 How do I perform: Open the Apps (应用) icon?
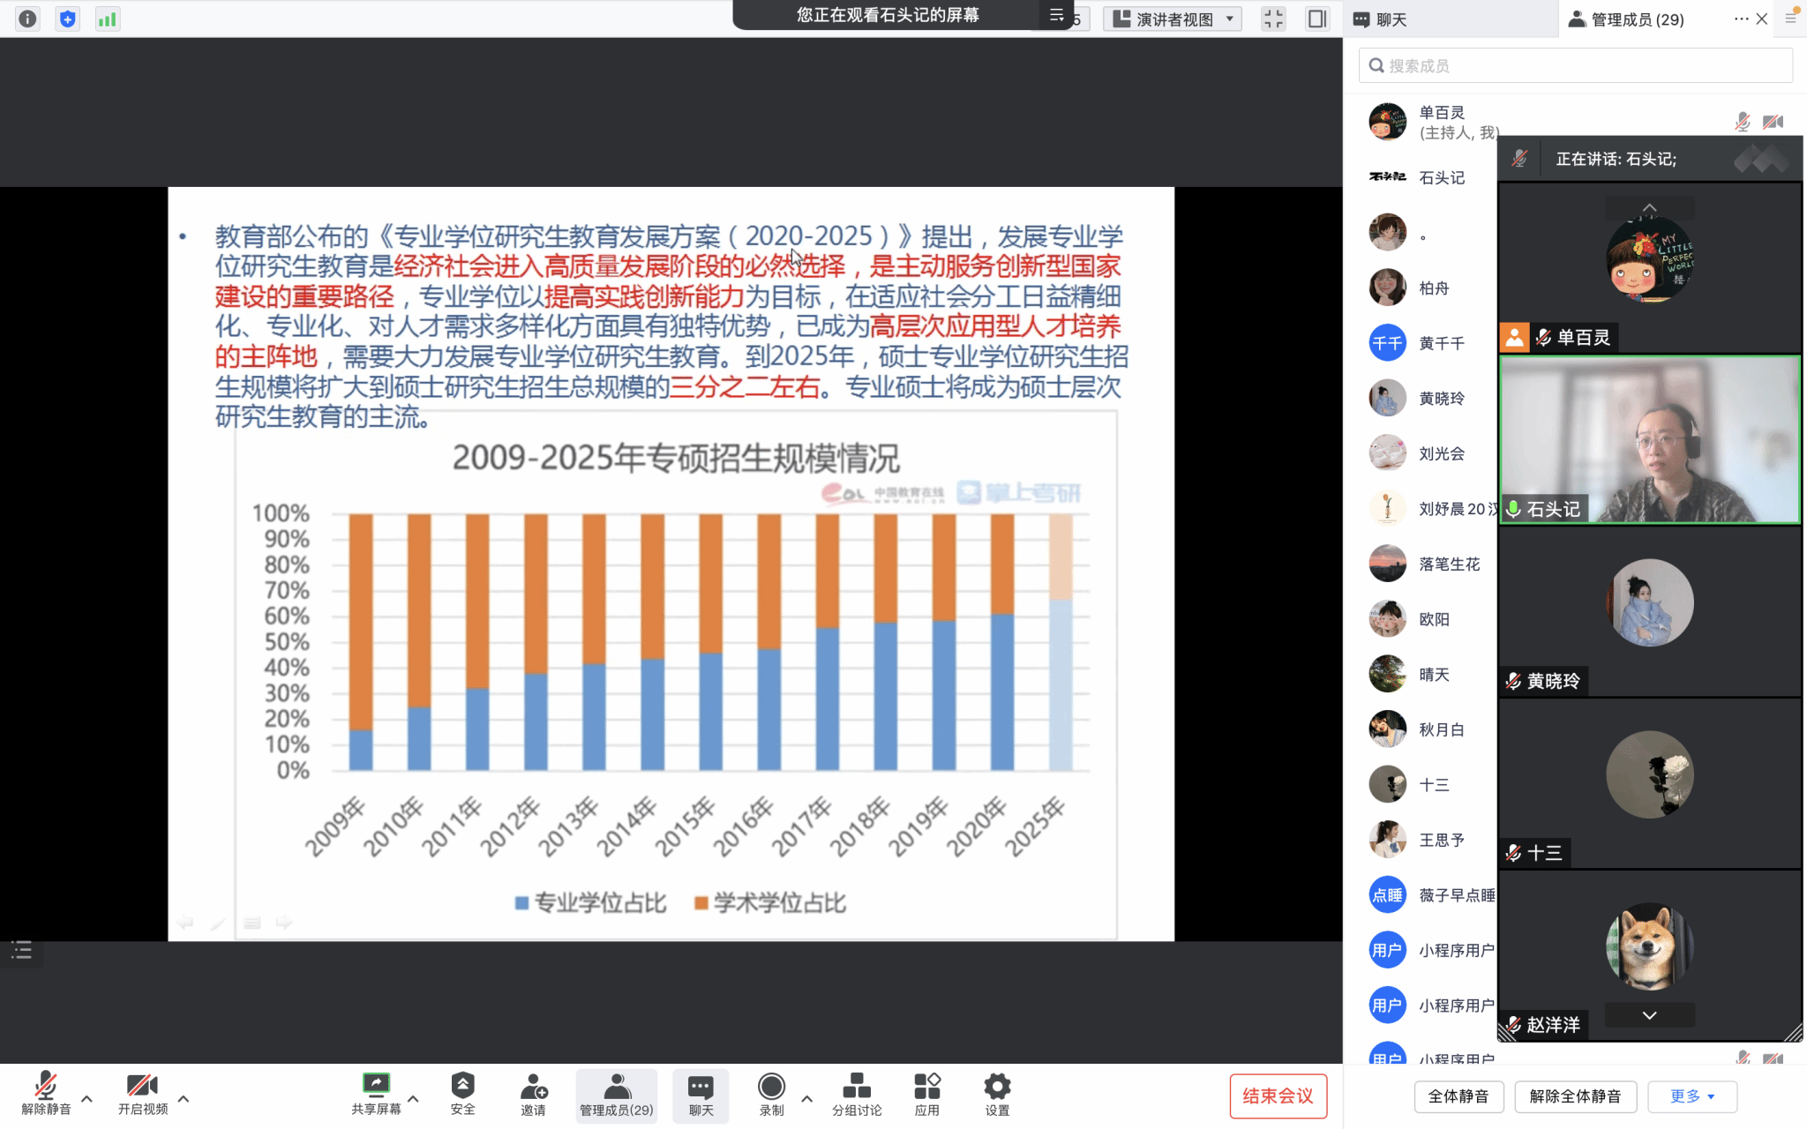tap(926, 1086)
